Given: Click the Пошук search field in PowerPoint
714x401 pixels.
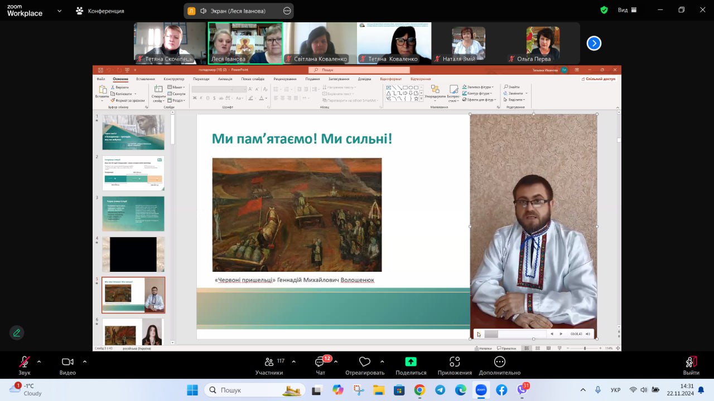Looking at the screenshot, I should click(359, 70).
